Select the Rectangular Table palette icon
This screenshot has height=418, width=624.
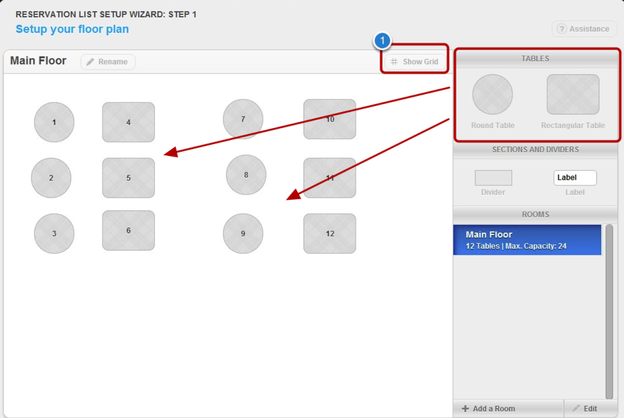coord(573,95)
